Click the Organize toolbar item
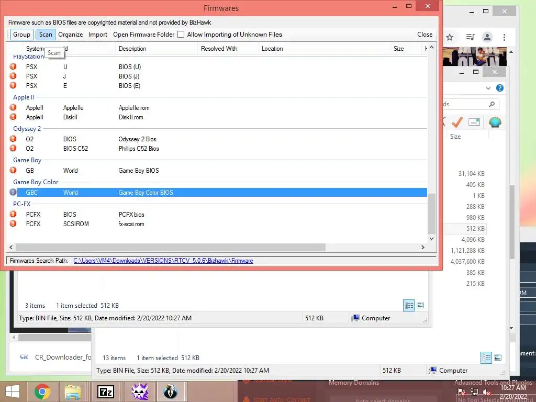 pos(71,34)
